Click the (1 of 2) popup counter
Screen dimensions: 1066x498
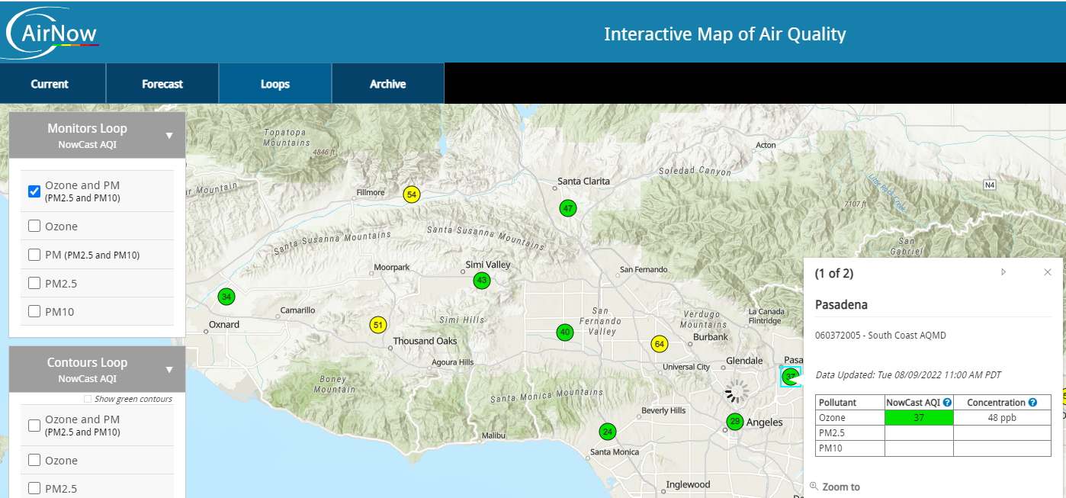pyautogui.click(x=834, y=273)
